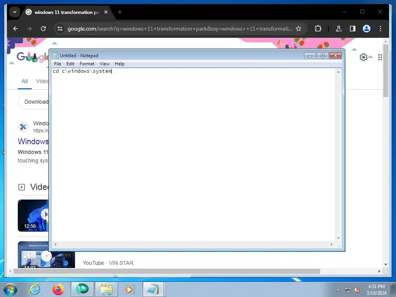Reload the Chrome page
Image resolution: width=396 pixels, height=297 pixels.
coord(43,29)
